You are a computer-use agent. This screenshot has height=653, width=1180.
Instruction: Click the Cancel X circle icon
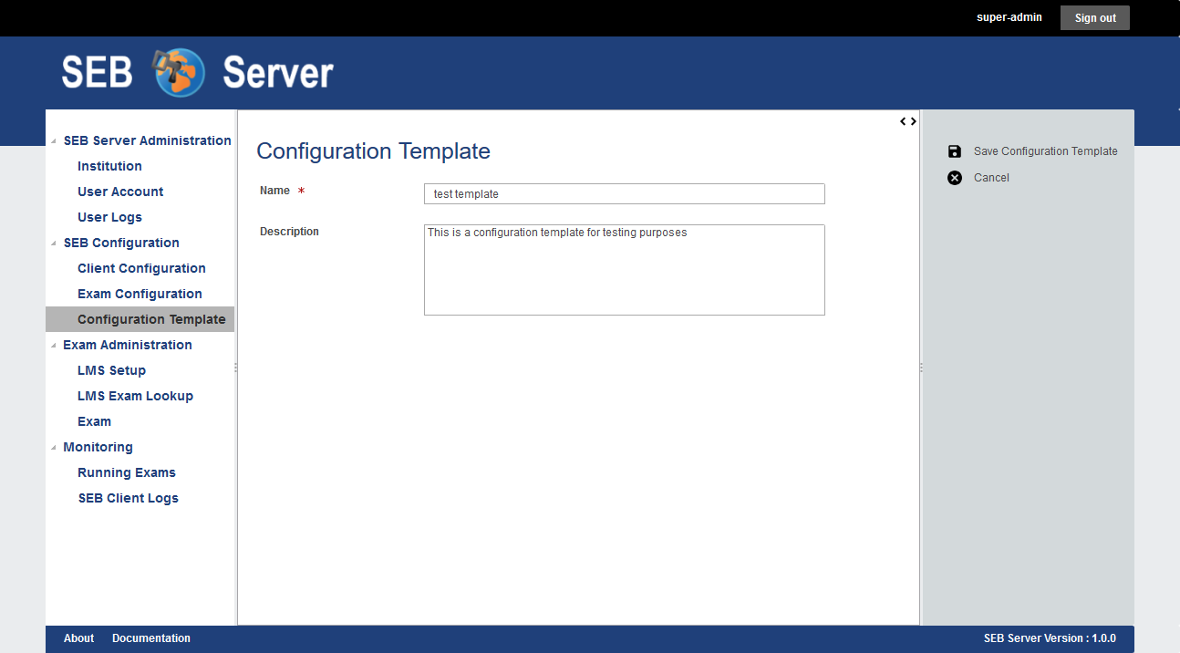tap(955, 178)
